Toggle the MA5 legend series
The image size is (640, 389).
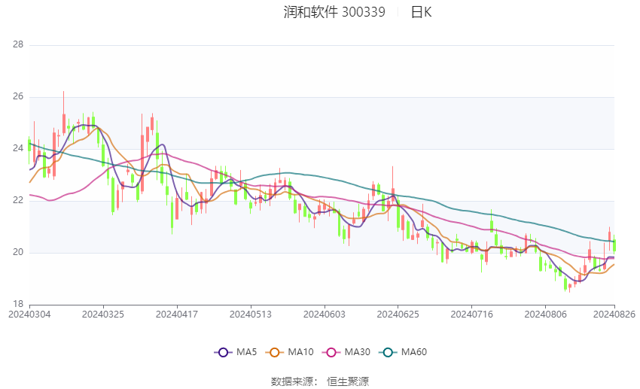[236, 352]
